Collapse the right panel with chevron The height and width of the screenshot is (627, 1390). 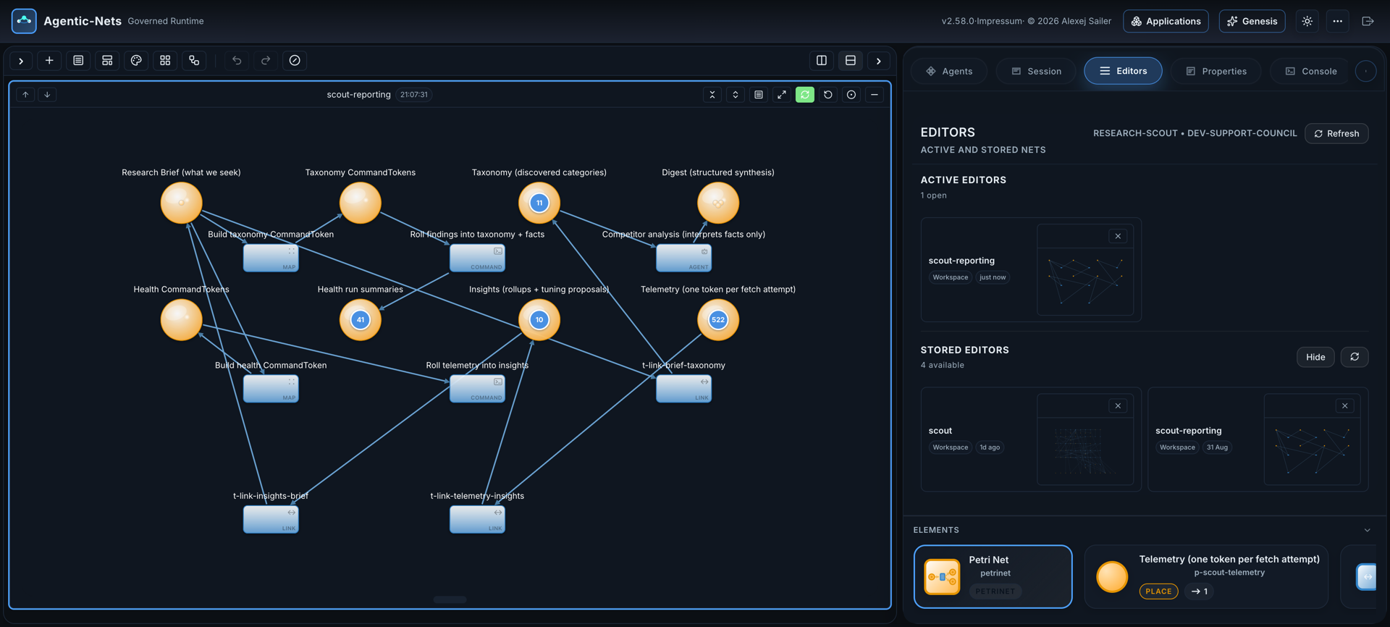(x=879, y=61)
